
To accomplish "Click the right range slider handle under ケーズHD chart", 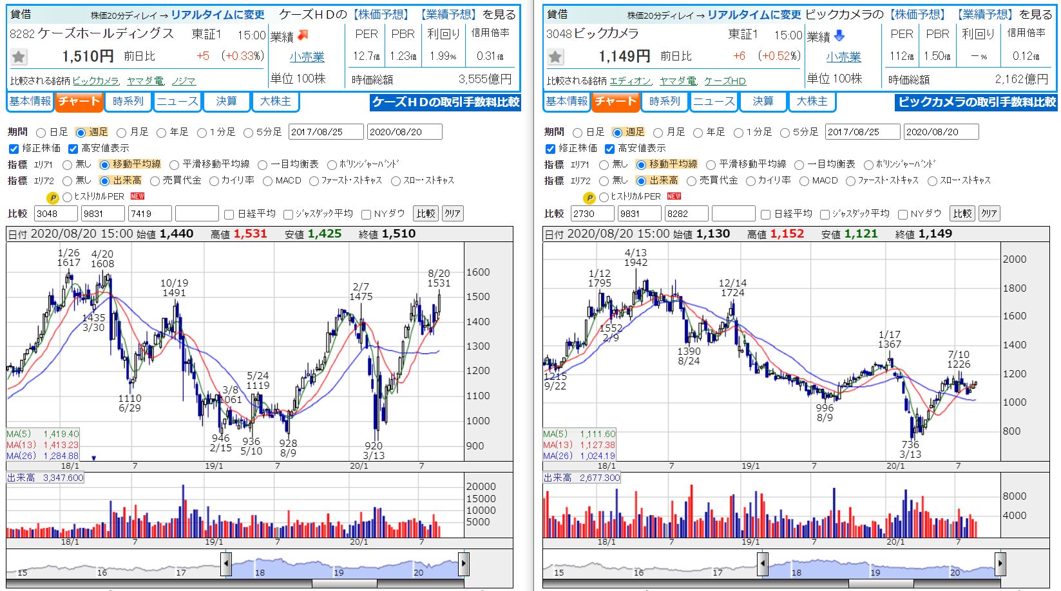I will (463, 564).
